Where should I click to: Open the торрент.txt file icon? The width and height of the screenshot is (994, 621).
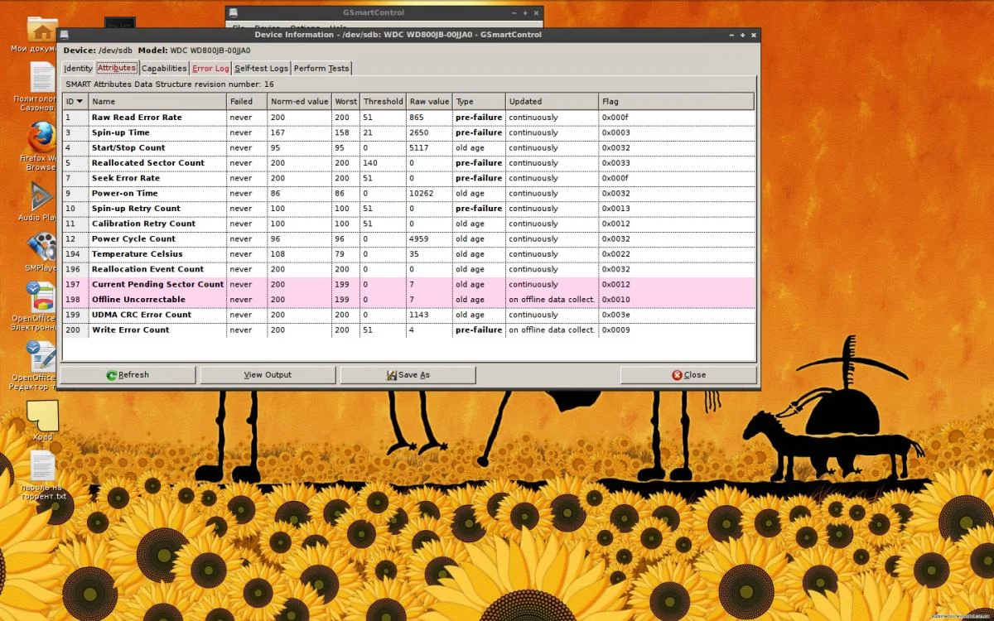click(x=42, y=467)
